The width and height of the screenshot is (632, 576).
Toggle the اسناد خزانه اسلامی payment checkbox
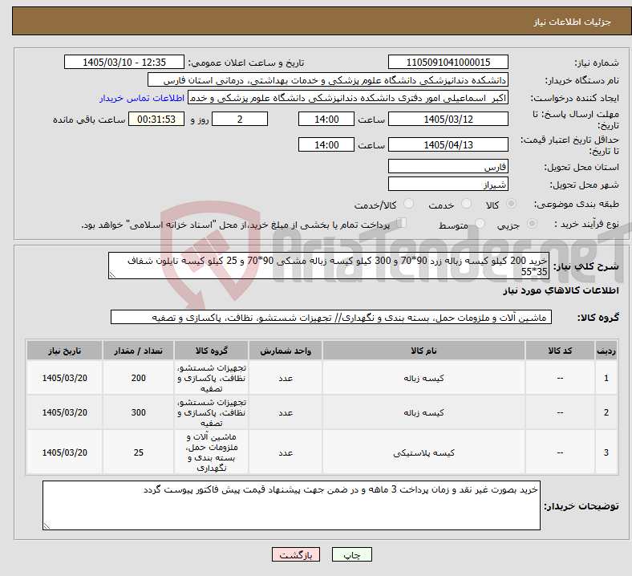[x=401, y=223]
